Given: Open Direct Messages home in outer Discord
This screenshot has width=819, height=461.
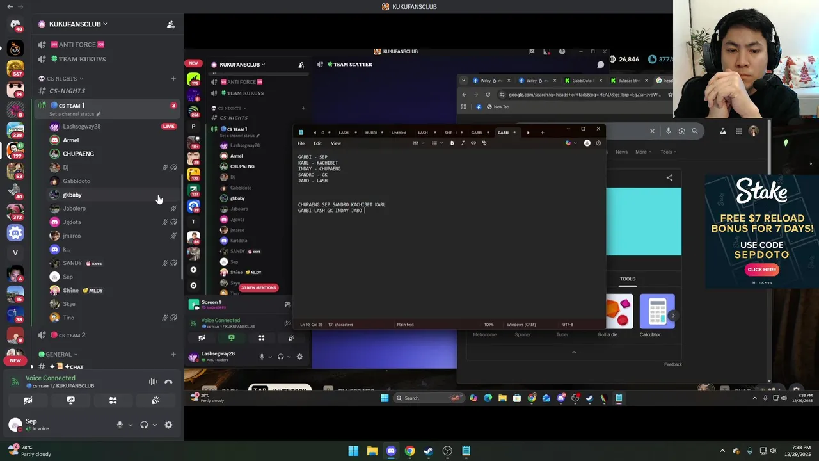Looking at the screenshot, I should [15, 24].
